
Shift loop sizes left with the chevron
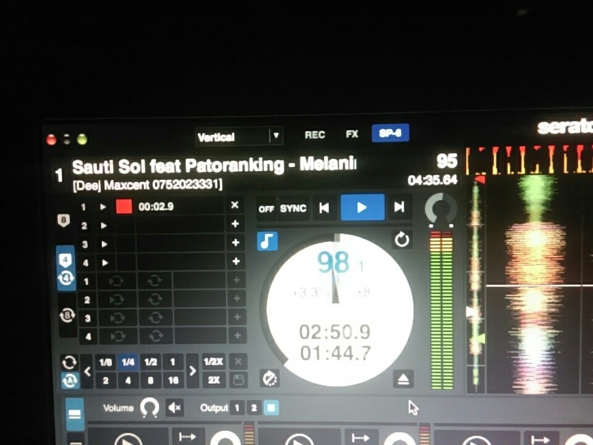tap(87, 371)
